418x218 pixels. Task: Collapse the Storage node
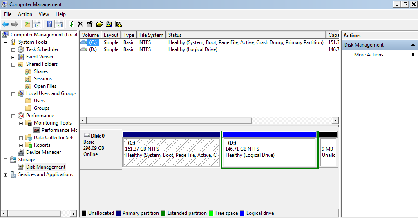pos(5,160)
